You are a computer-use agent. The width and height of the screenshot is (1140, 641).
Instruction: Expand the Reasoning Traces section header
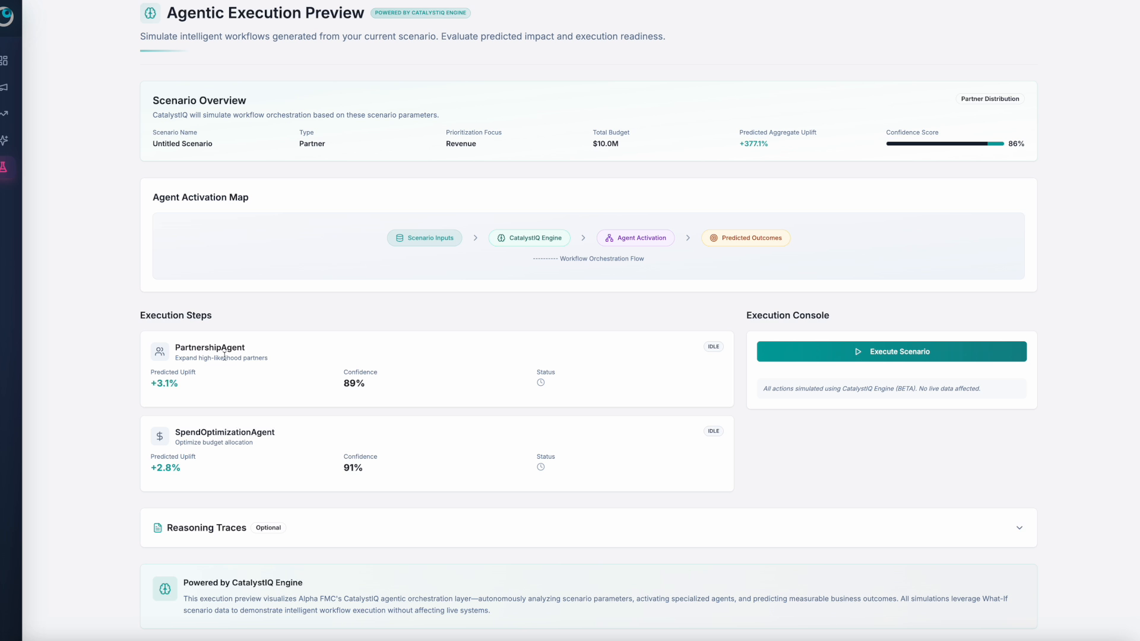tap(207, 528)
